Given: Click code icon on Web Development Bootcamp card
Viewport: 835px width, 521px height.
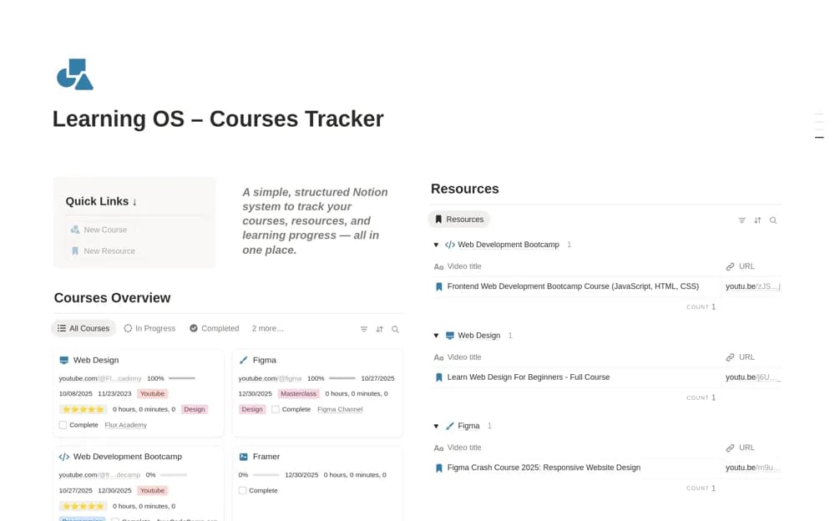Looking at the screenshot, I should (64, 457).
